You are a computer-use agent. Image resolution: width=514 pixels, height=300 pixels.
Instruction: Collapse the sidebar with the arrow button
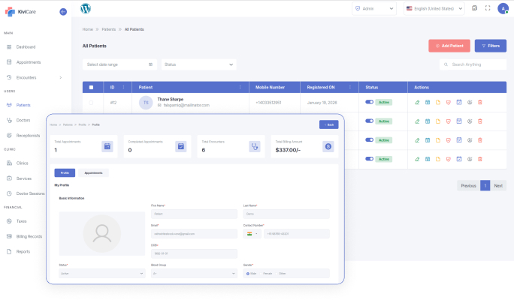(63, 12)
